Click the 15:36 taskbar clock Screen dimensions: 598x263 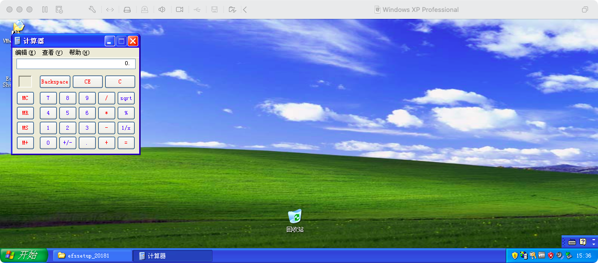pyautogui.click(x=584, y=256)
